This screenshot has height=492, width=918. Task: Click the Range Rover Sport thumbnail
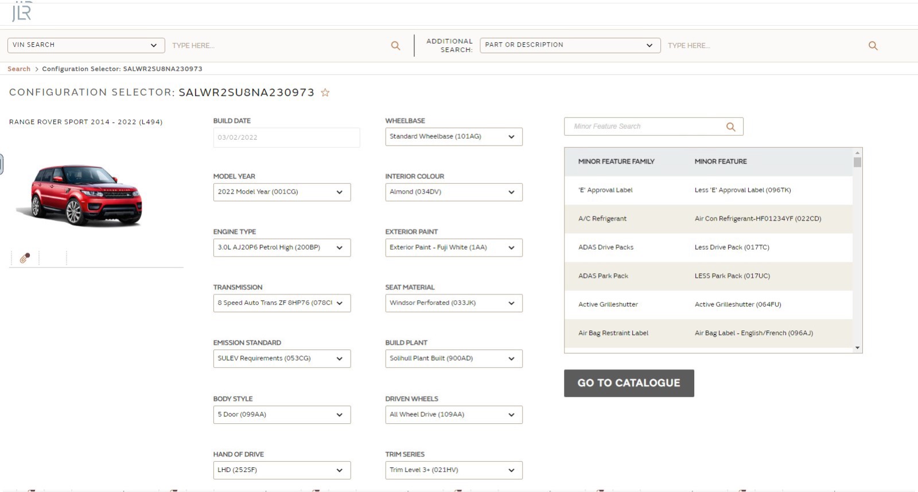tap(80, 195)
